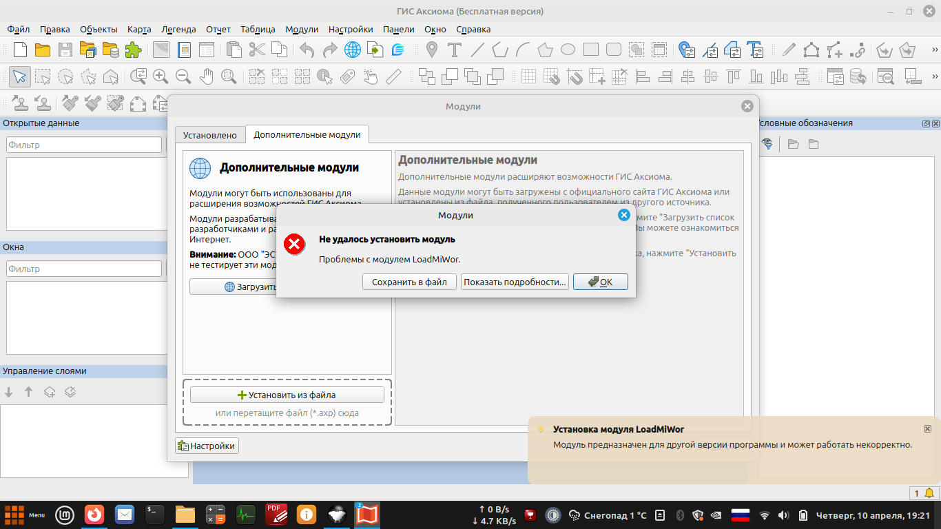Screen dimensions: 941x529
Task: Open error details via "Показать подробности..."
Action: pos(515,282)
